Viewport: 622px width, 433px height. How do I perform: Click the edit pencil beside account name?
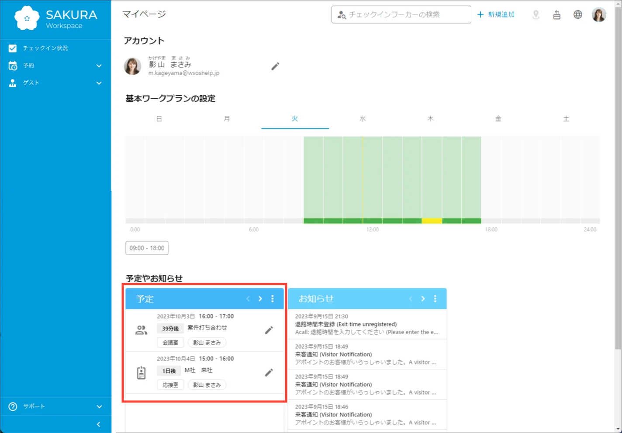275,66
